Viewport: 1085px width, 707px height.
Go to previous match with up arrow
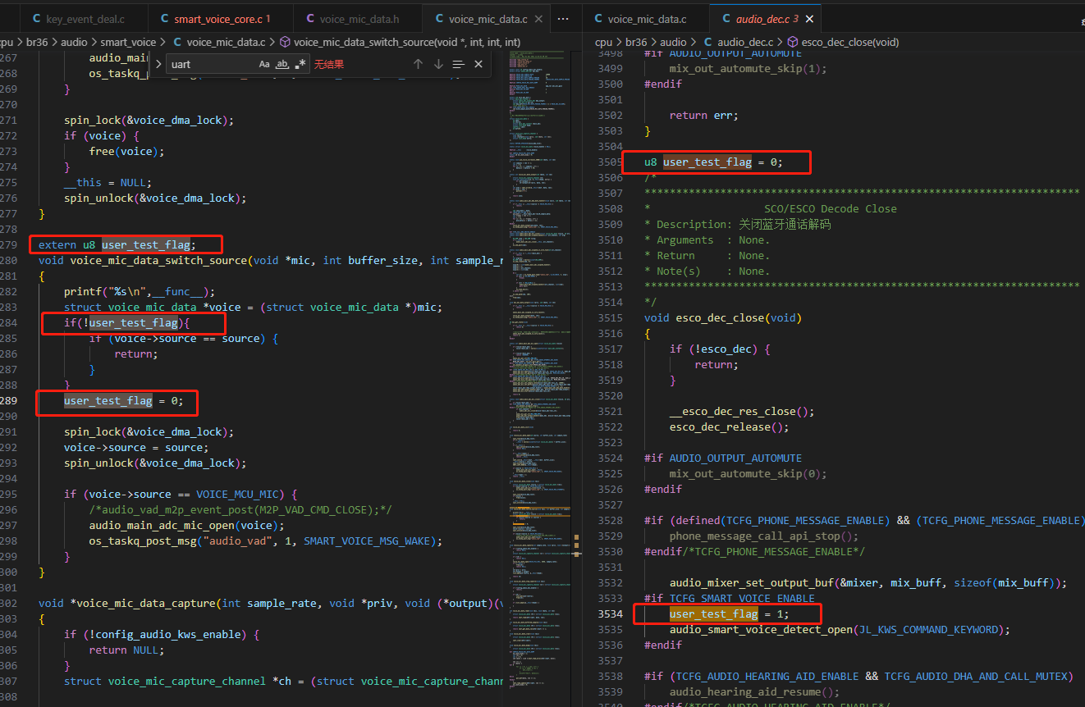point(418,64)
